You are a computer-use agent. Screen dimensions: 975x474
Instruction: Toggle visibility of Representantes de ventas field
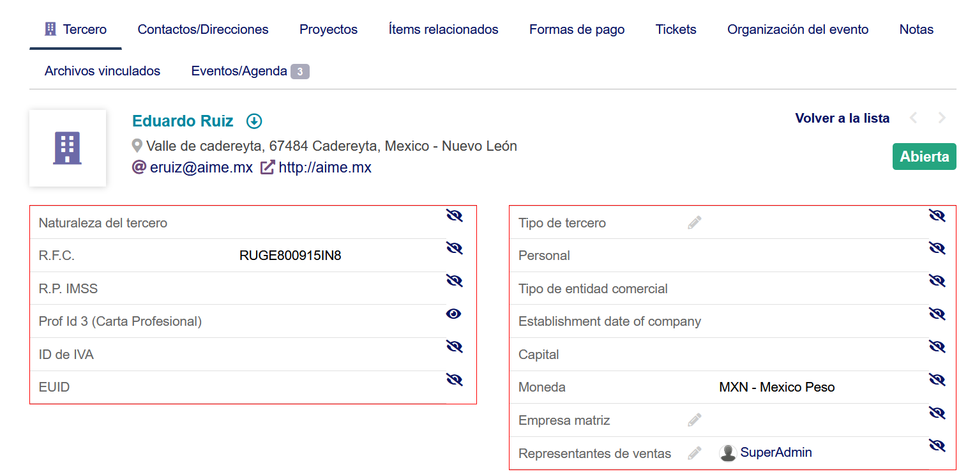point(937,445)
